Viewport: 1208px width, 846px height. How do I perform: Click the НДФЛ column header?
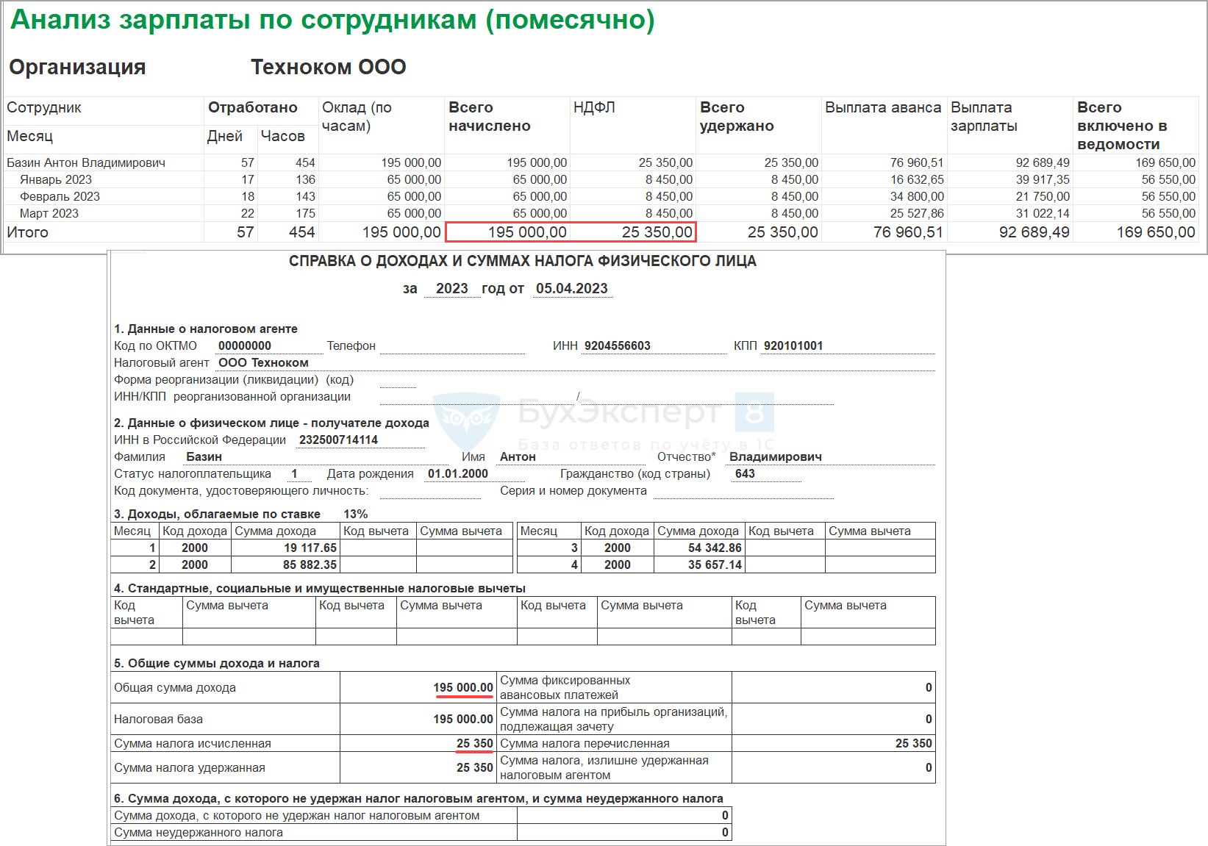[x=594, y=108]
